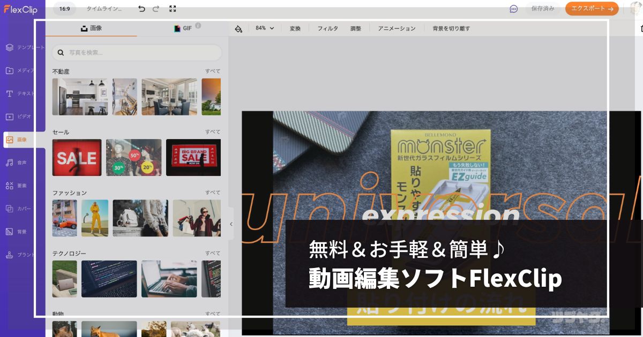643x337 pixels.
Task: Focus the 写真を検索 search field
Action: click(x=137, y=52)
